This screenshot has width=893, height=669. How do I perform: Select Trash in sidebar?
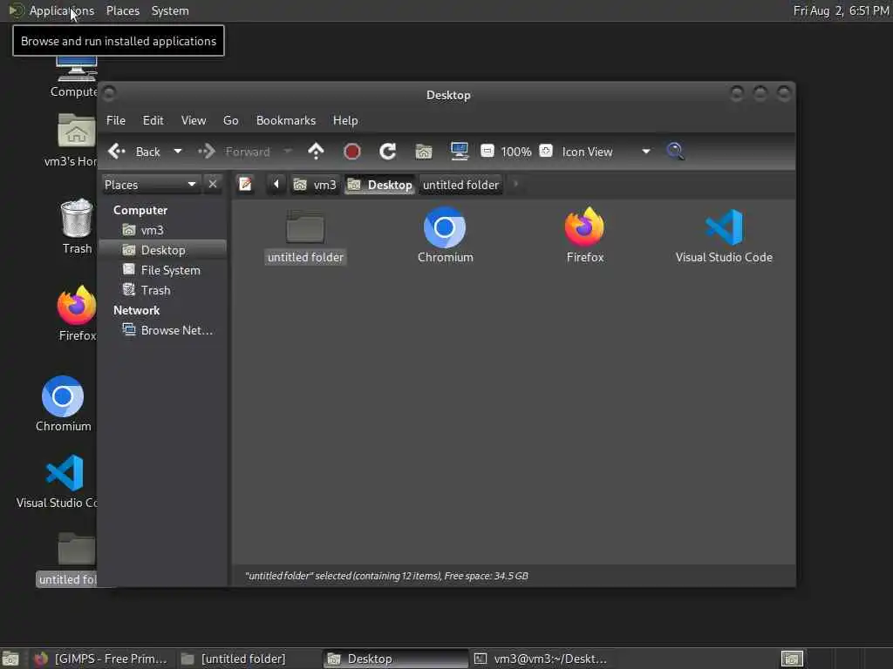163,290
